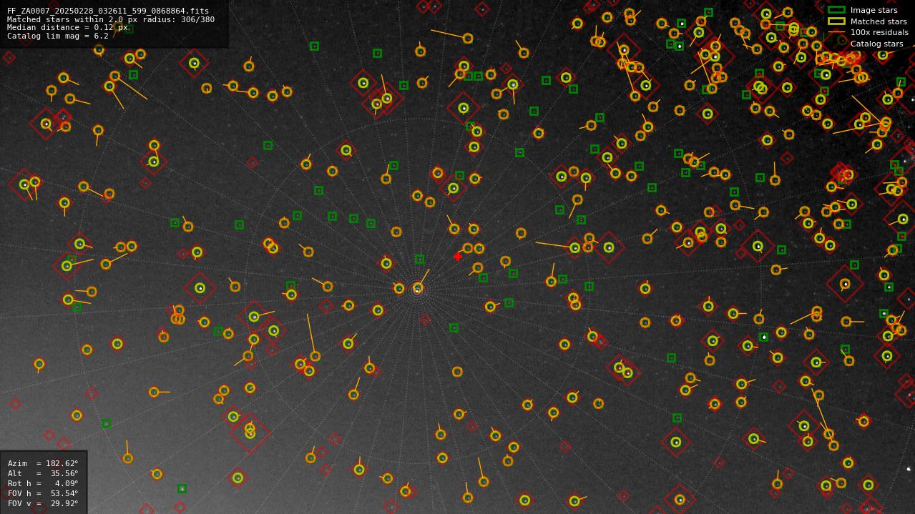The height and width of the screenshot is (514, 915).
Task: Click the "Catalog lim mag = 6.2" line
Action: click(58, 36)
